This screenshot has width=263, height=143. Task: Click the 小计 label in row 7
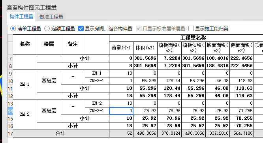click(x=85, y=58)
